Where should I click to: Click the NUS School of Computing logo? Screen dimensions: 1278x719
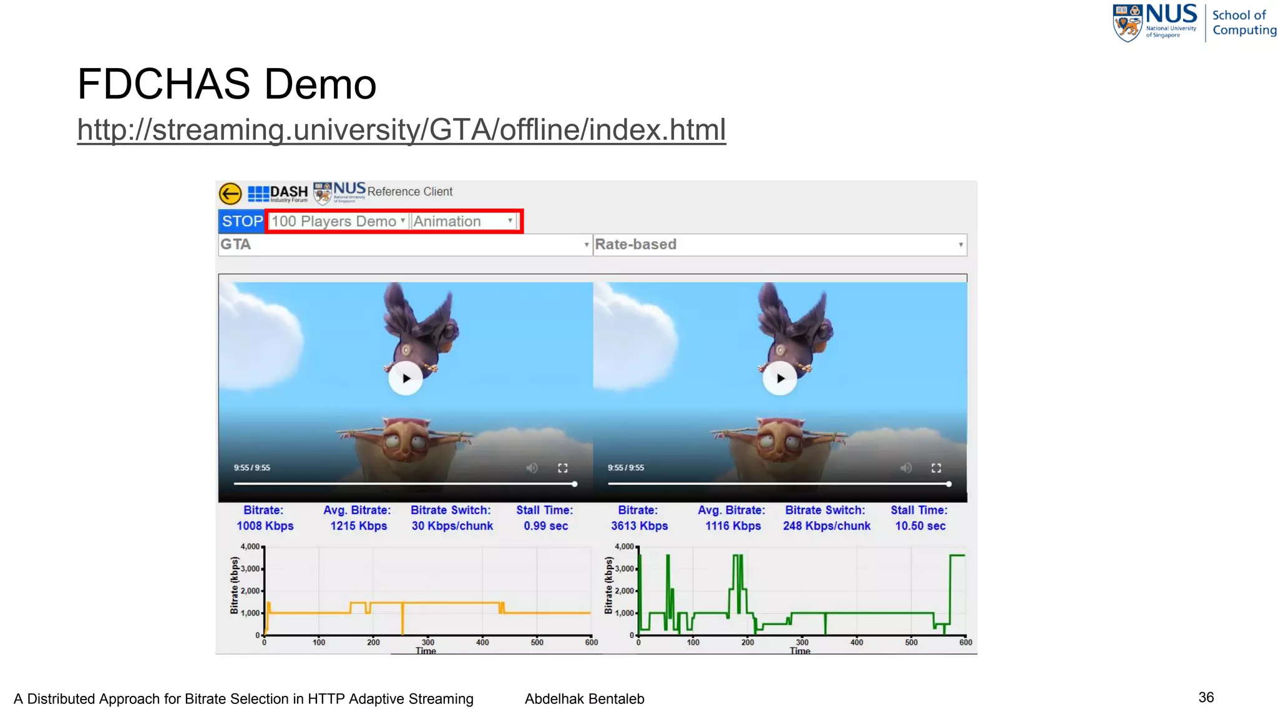1194,23
